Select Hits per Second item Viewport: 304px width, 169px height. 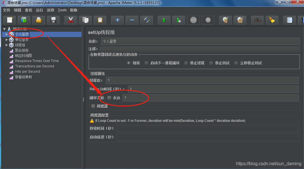click(28, 71)
